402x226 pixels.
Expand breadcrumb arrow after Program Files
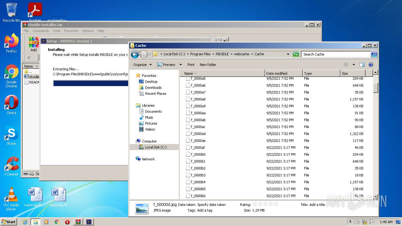pos(213,54)
